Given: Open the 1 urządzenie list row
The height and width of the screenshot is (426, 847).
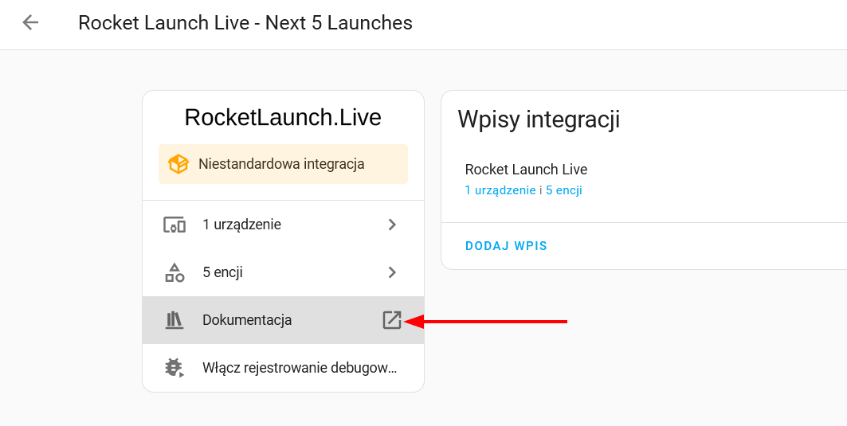Looking at the screenshot, I should tap(283, 225).
